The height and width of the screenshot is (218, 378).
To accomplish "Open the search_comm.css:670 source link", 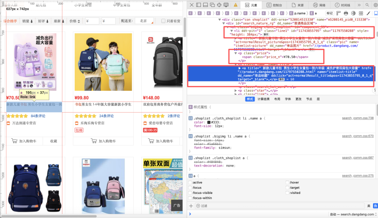I will [358, 136].
